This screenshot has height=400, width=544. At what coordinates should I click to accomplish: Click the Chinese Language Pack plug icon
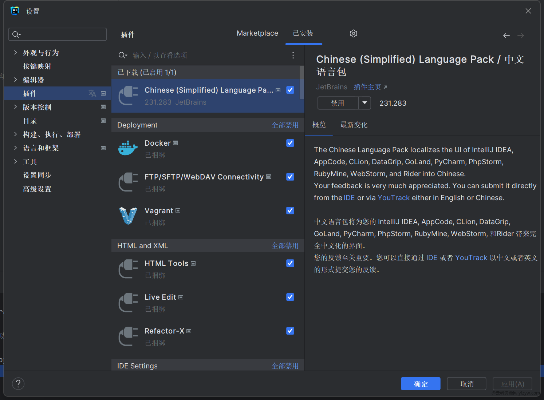click(x=128, y=96)
